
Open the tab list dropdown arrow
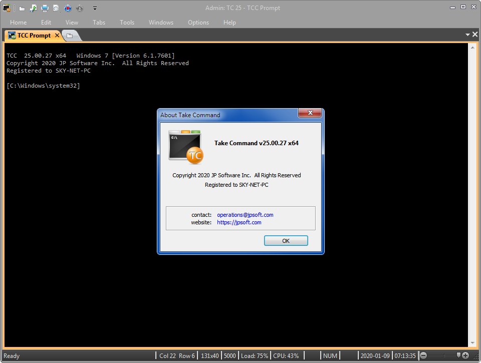pos(467,35)
